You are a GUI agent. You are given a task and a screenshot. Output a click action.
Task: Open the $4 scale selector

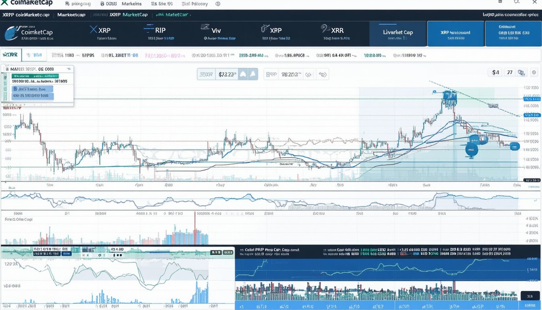495,73
